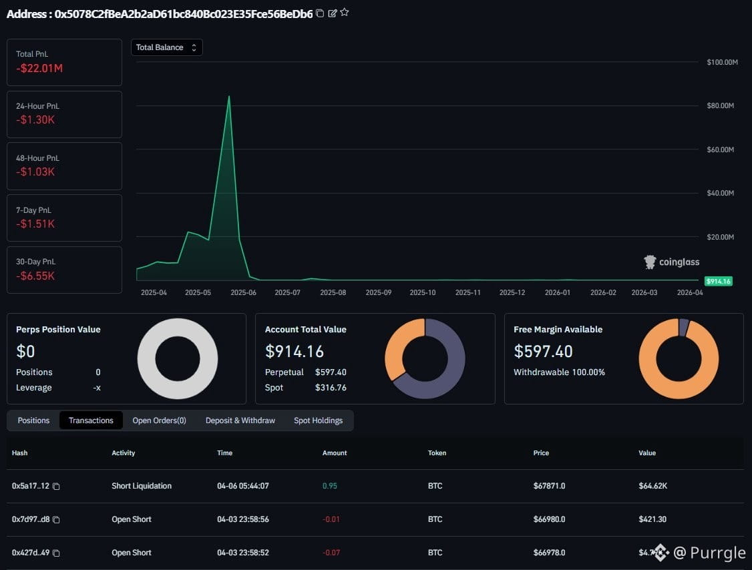Select the 30-Day PnL card
Viewport: 752px width, 570px height.
point(64,270)
